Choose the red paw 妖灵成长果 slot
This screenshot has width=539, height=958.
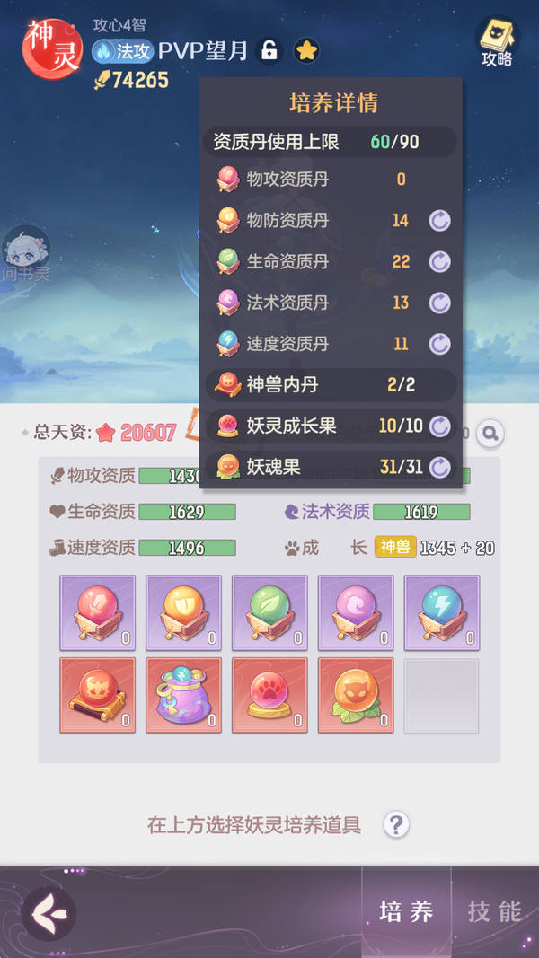pyautogui.click(x=270, y=696)
